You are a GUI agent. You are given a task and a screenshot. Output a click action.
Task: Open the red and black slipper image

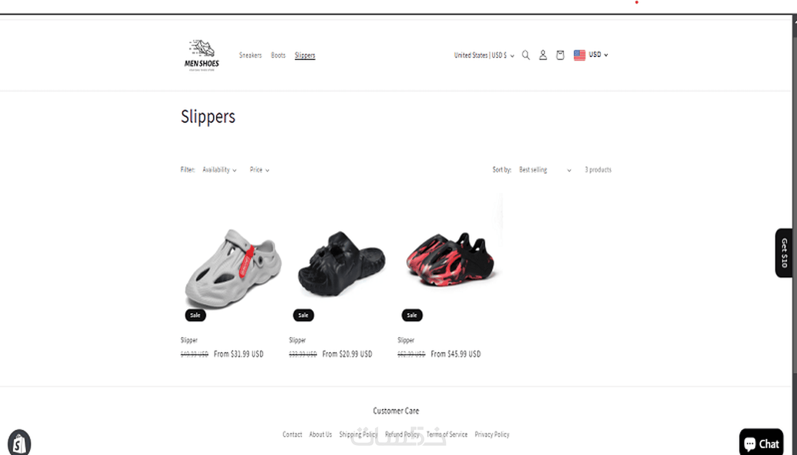pos(450,259)
